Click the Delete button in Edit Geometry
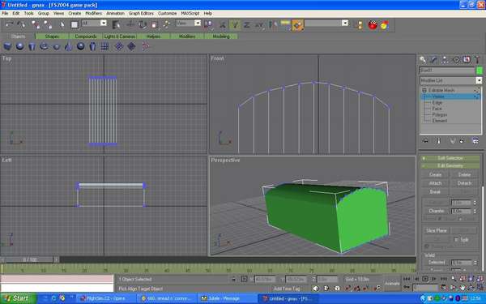 pos(464,174)
